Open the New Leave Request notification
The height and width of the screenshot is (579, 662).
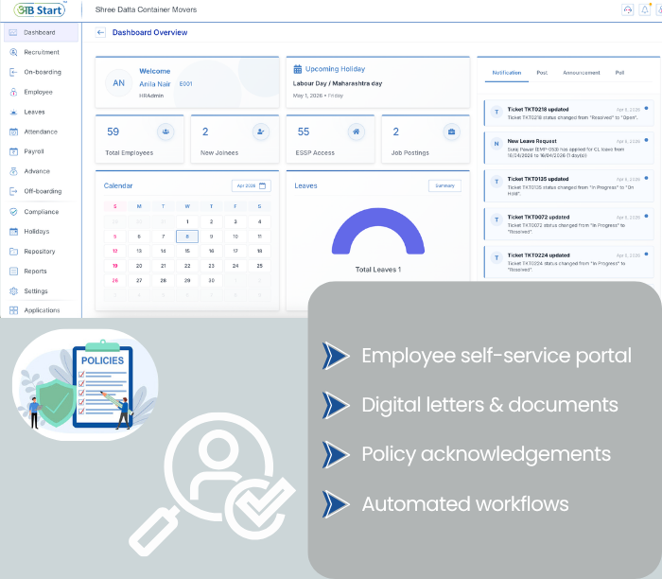[x=566, y=145]
